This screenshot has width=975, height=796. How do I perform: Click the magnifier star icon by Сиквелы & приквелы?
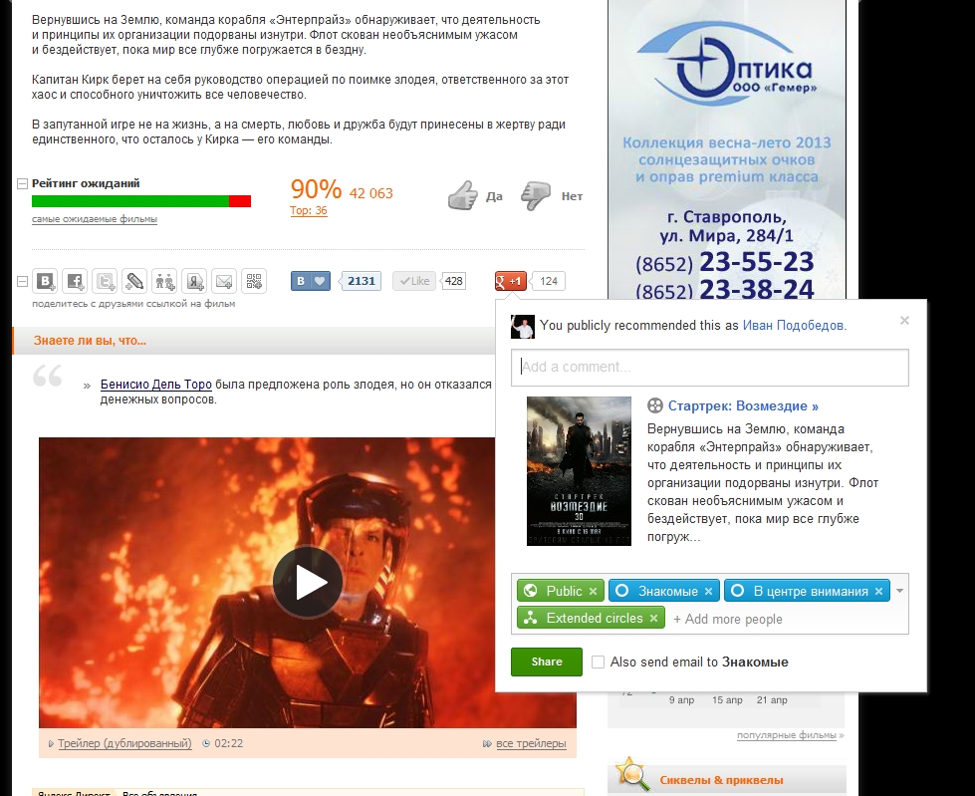[632, 774]
